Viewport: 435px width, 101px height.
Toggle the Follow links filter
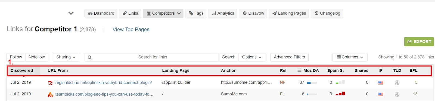coord(16,57)
